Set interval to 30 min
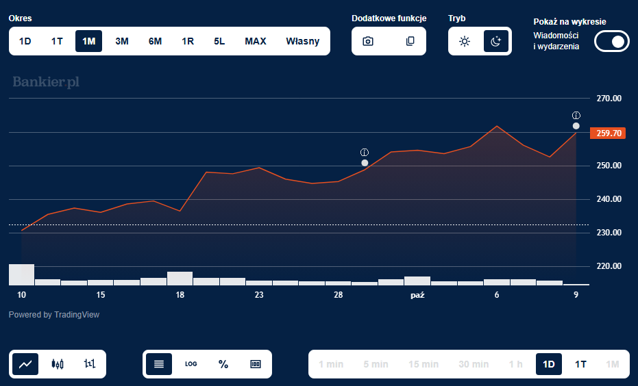This screenshot has width=638, height=386. 474,364
